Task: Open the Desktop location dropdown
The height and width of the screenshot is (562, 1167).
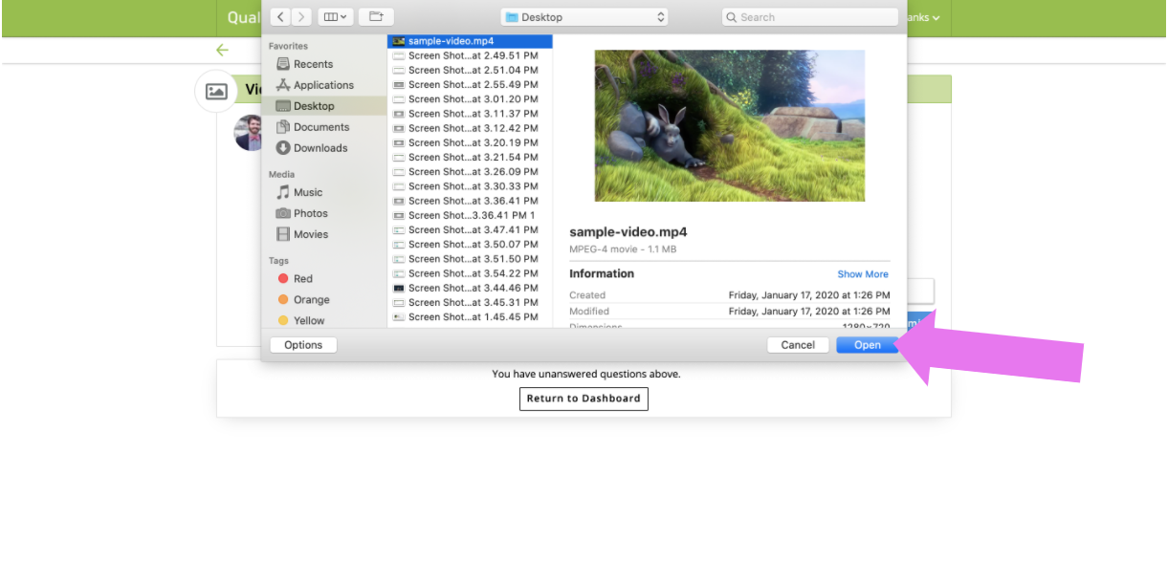Action: coord(583,17)
